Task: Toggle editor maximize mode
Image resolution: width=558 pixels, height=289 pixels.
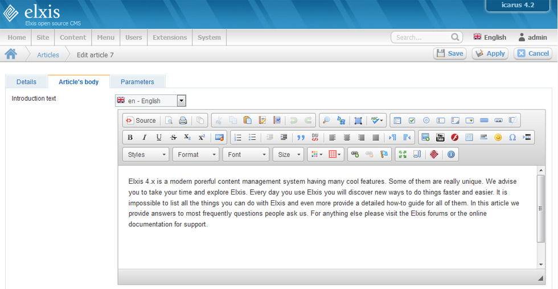Action: click(x=403, y=154)
